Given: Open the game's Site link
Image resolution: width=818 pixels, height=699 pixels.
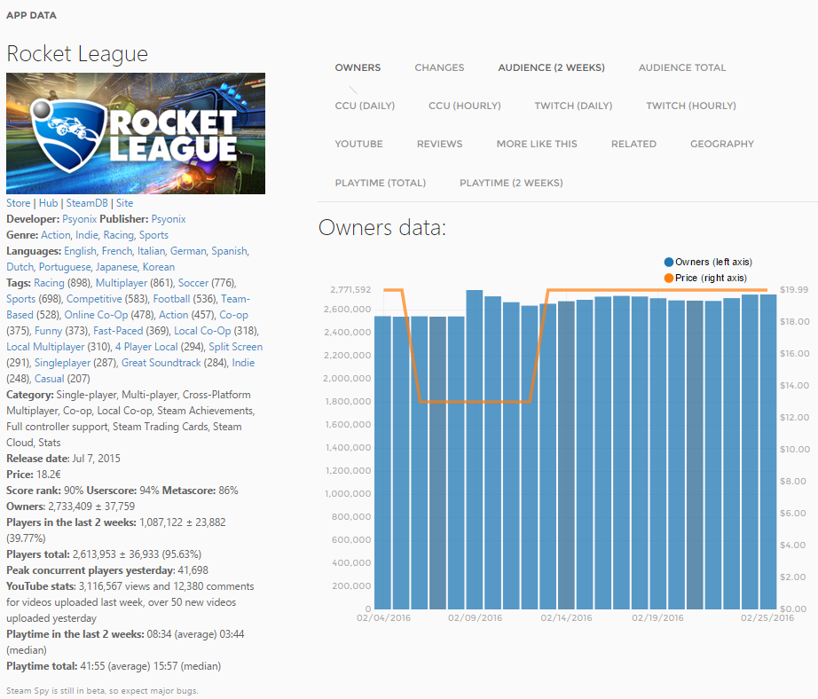Looking at the screenshot, I should point(125,203).
